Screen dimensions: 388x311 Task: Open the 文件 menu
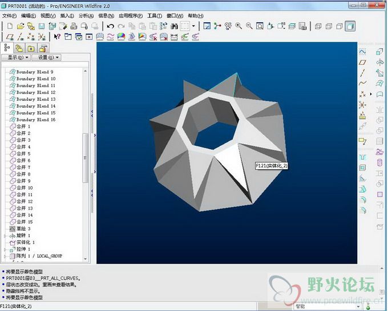point(9,16)
